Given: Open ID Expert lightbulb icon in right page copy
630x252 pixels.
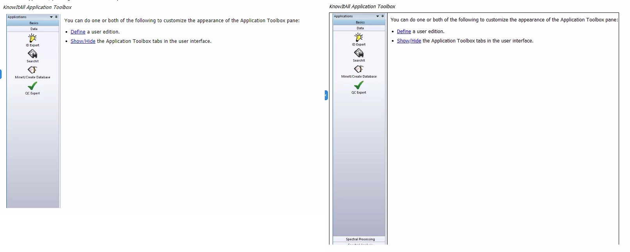Looking at the screenshot, I should click(x=359, y=37).
